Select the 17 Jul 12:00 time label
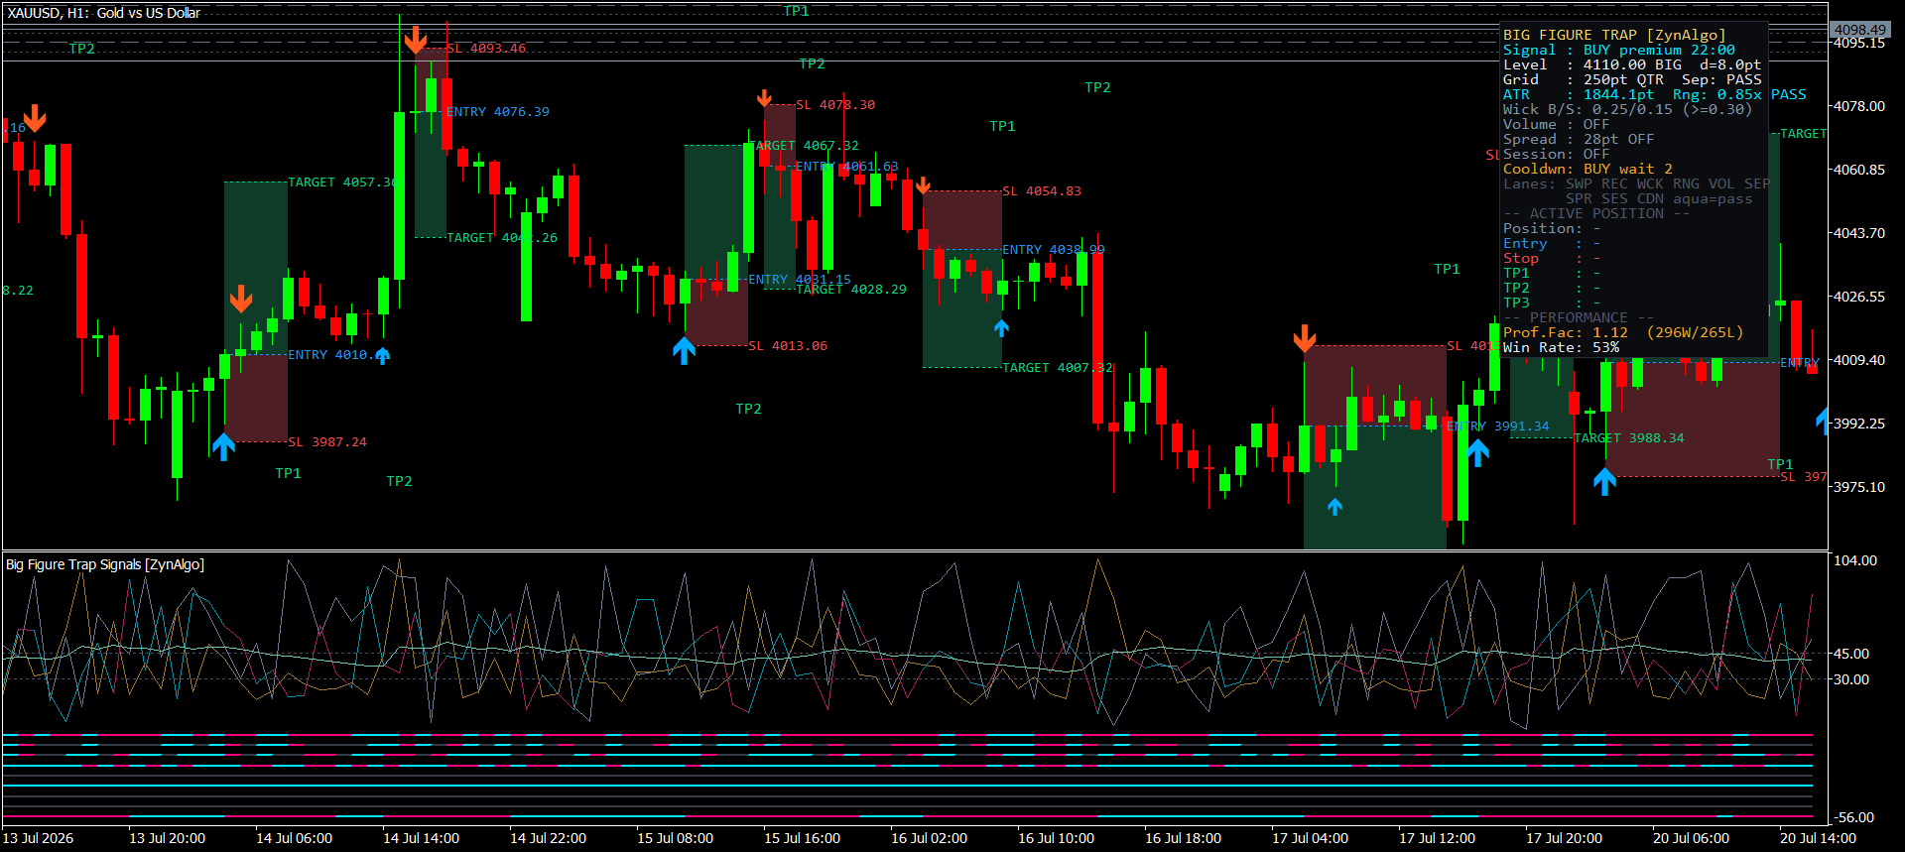 [x=1438, y=838]
